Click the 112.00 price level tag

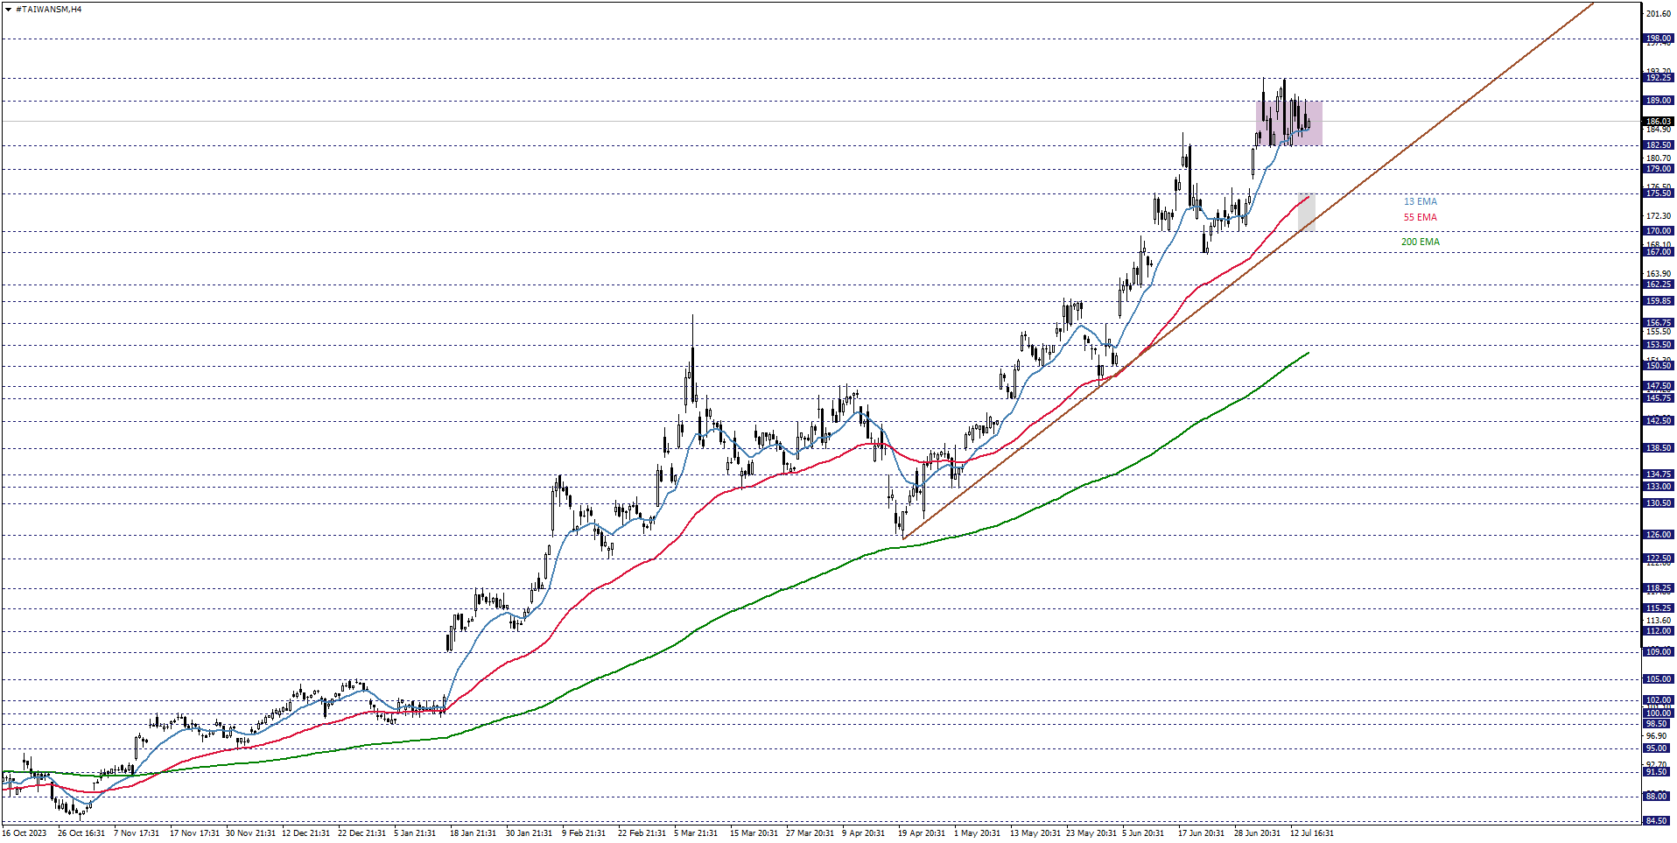[1659, 631]
